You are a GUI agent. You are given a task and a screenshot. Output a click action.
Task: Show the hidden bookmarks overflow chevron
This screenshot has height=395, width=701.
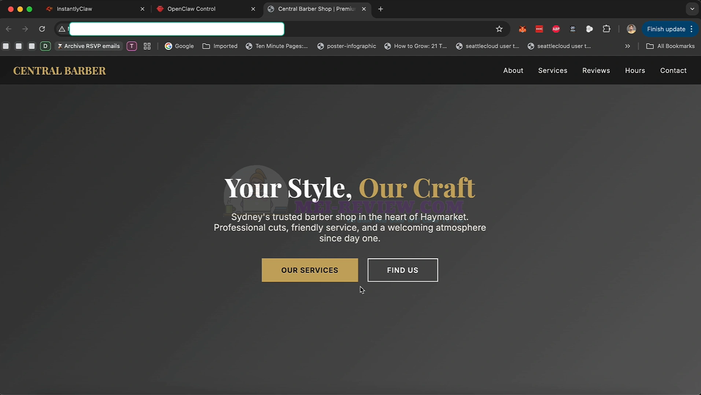[x=627, y=46]
